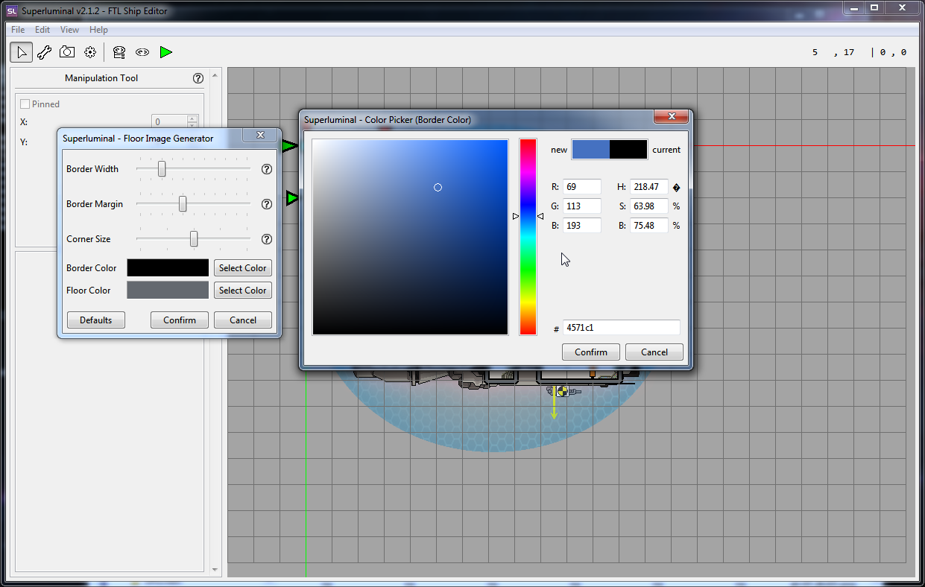The width and height of the screenshot is (925, 587).
Task: Confirm the Color Picker selection
Action: (591, 352)
